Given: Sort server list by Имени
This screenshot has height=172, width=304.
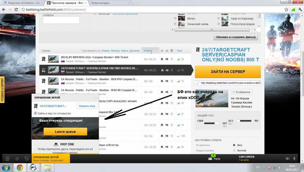Looking at the screenshot, I should pyautogui.click(x=106, y=51).
